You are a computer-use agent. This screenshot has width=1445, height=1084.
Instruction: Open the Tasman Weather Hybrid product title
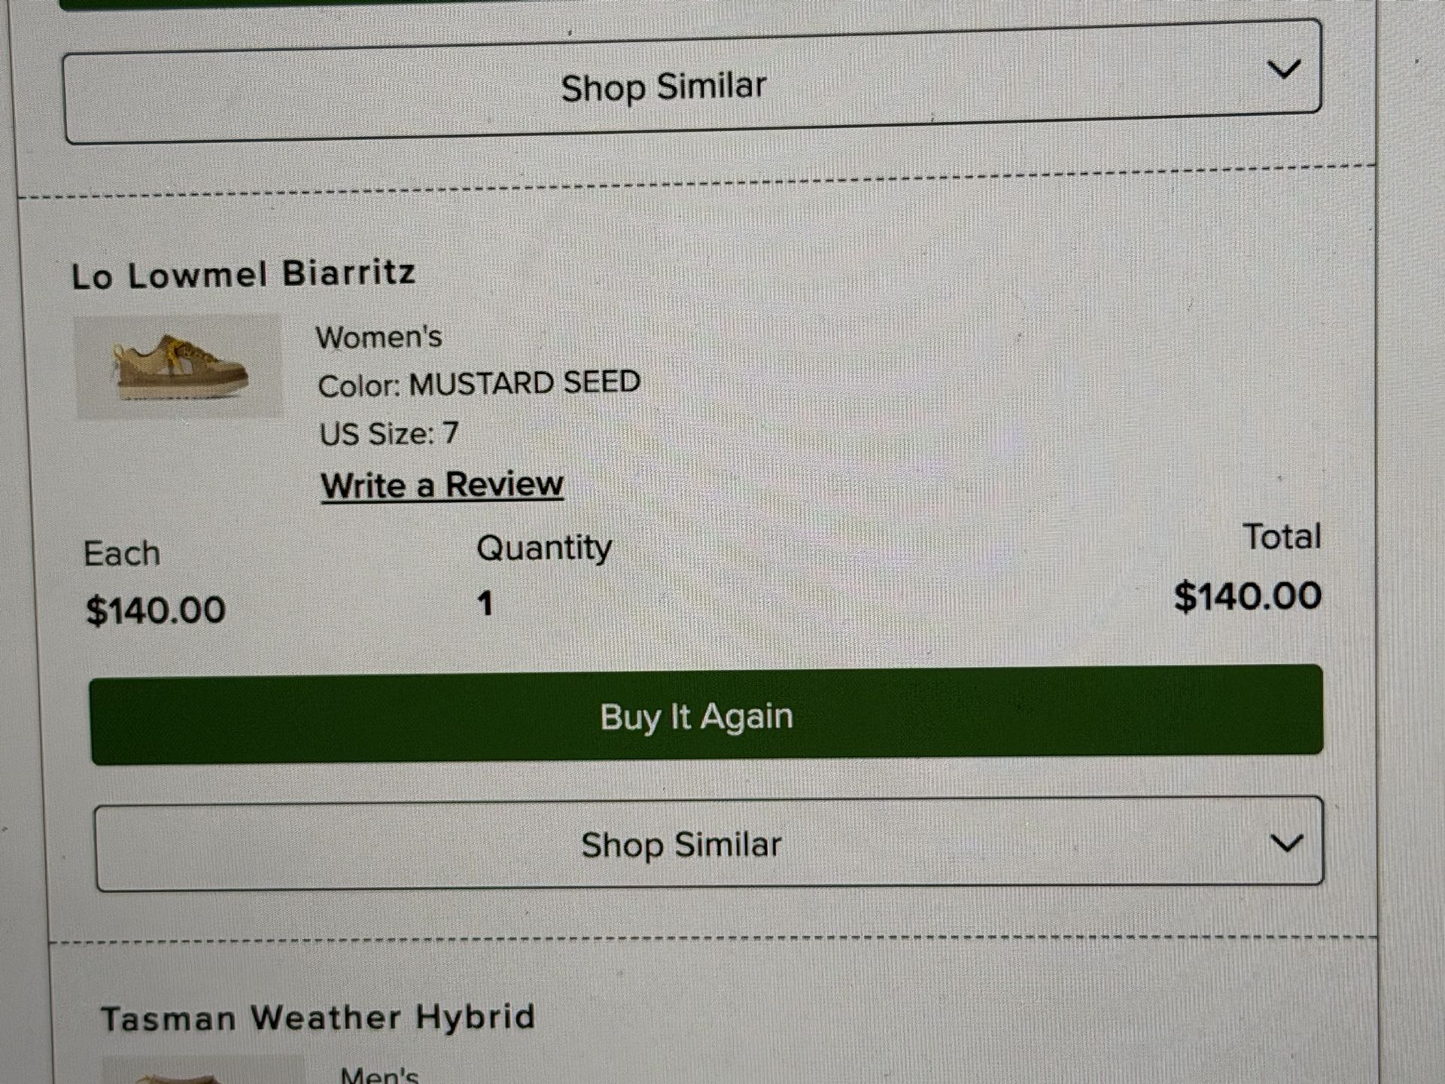[x=318, y=1018]
